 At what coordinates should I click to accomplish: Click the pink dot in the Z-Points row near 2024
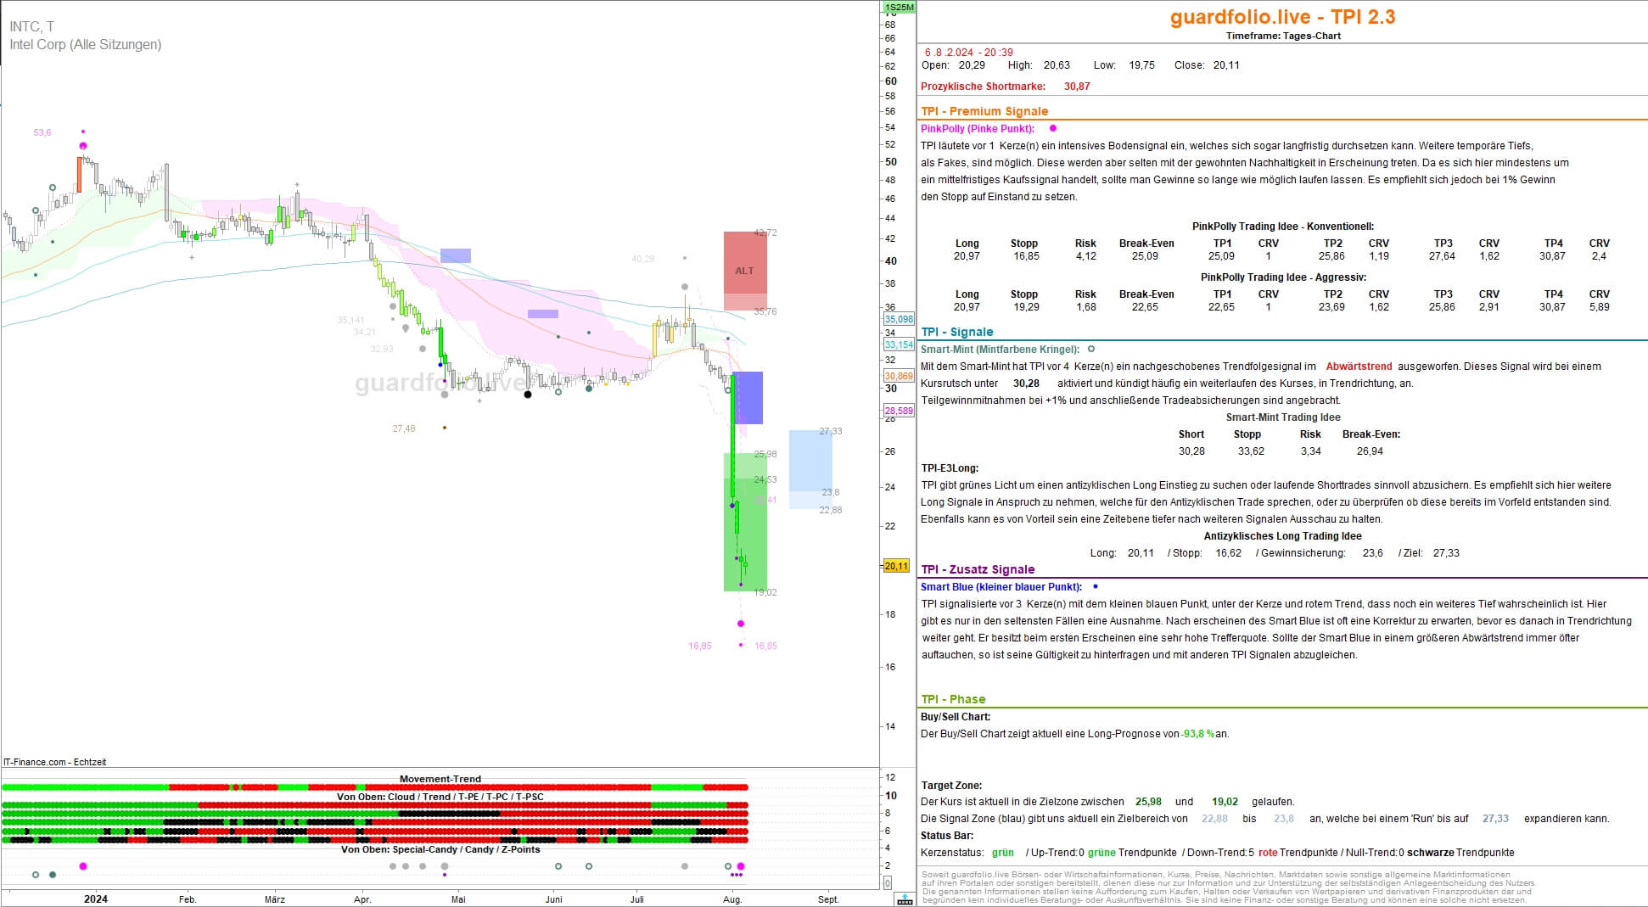[x=83, y=866]
